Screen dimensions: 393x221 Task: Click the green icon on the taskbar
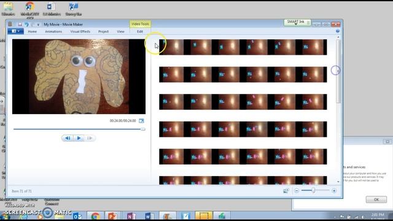(x=222, y=216)
